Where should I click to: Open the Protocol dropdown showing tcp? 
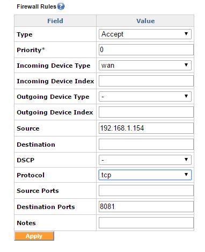pos(145,175)
